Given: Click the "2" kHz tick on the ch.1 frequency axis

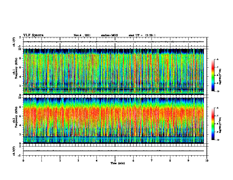Looking at the screenshot, I should 20,86.
